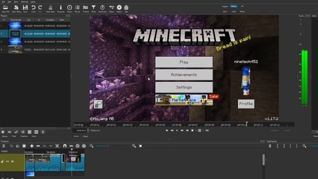Update the playlist item with the checkmark icon
Screen dimensions: 318x179
click(16, 132)
